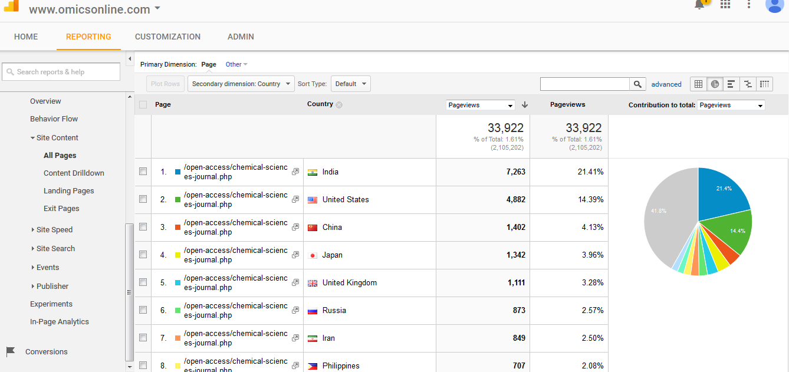Open Behavior Flow report
Image resolution: width=789 pixels, height=372 pixels.
[x=54, y=119]
